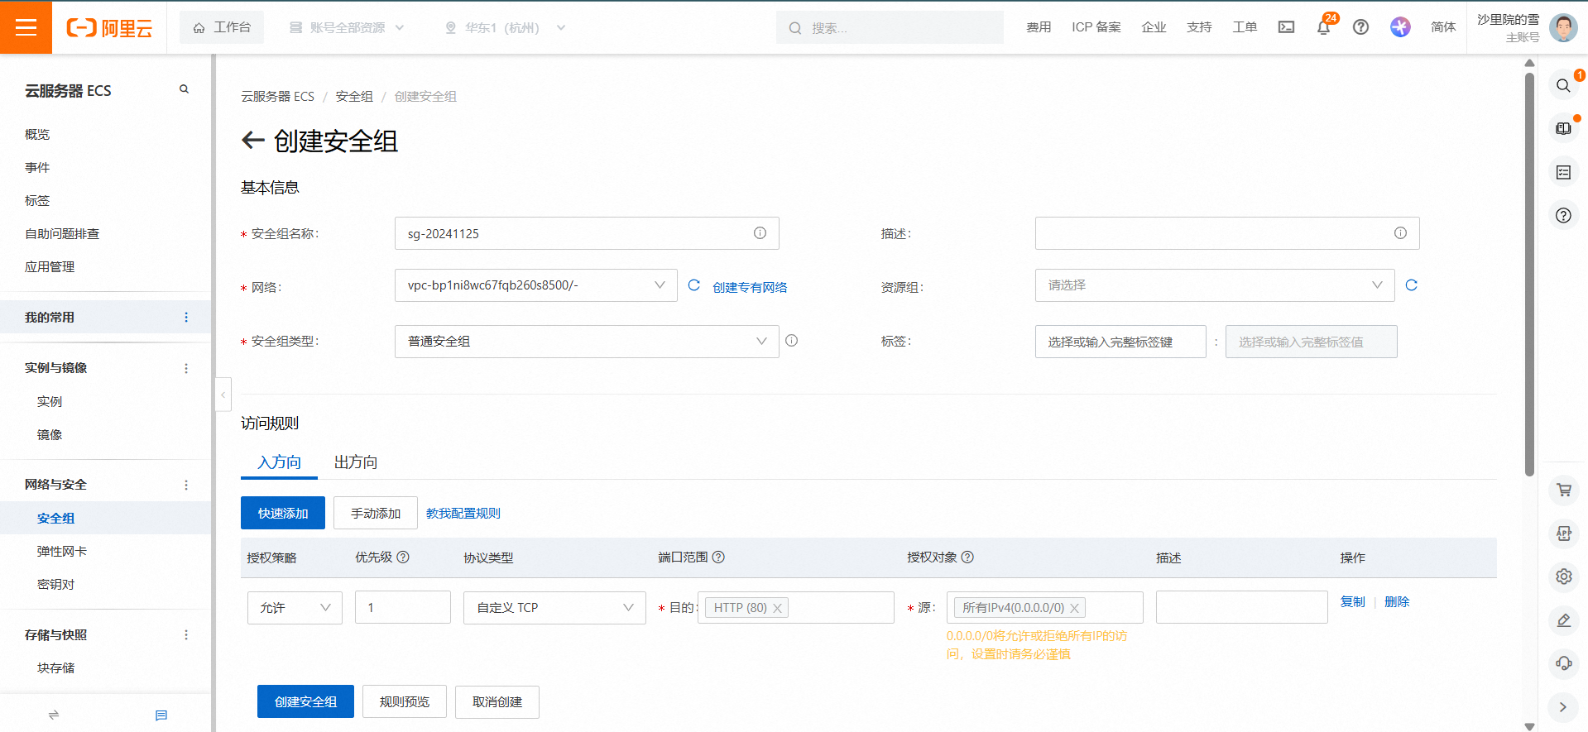Show priority help tooltip icon
The width and height of the screenshot is (1588, 732).
pos(403,557)
